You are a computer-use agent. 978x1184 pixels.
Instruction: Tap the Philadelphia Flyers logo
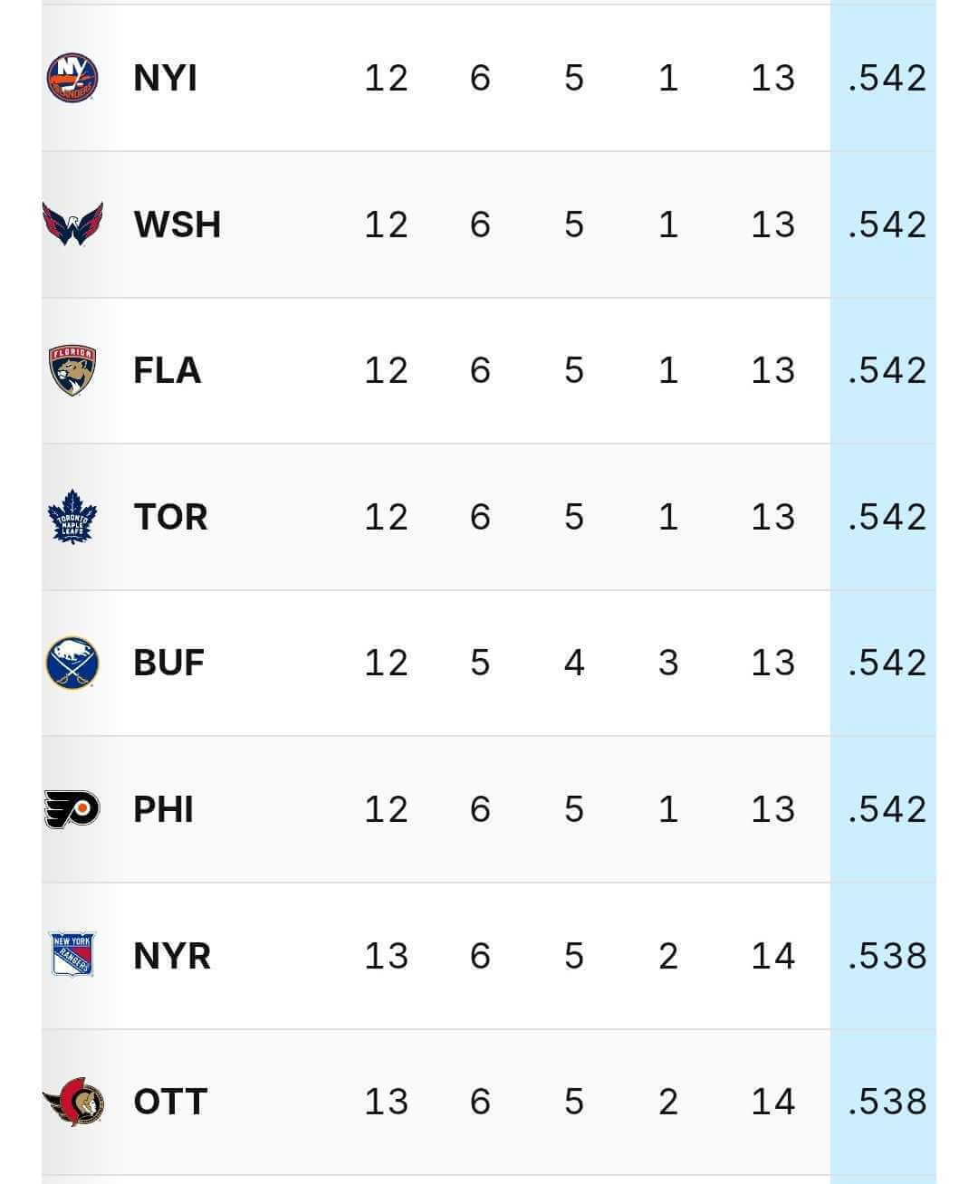72,808
